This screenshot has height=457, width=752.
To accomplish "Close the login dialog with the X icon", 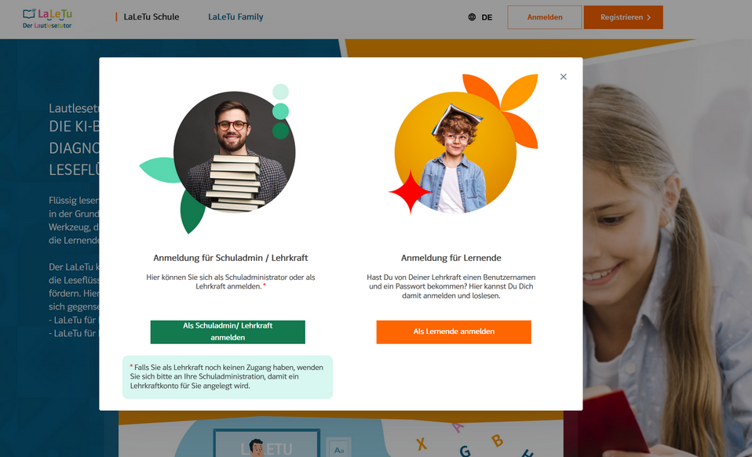I will [563, 77].
